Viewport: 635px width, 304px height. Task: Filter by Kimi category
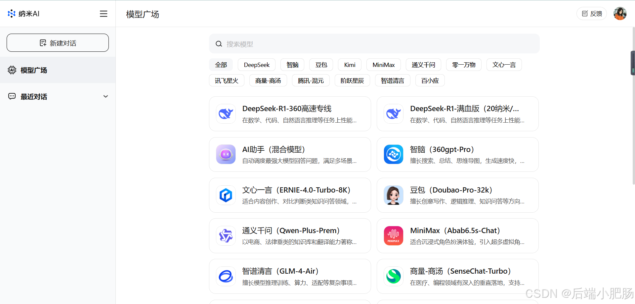coord(350,65)
